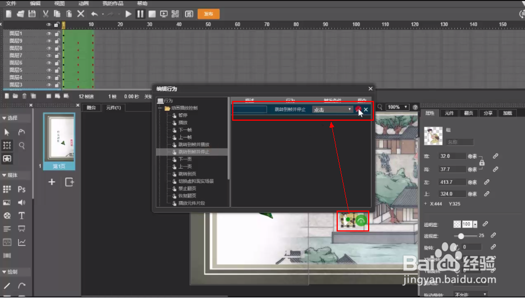The width and height of the screenshot is (525, 298).
Task: Select the node editing tool
Action: coord(22,132)
